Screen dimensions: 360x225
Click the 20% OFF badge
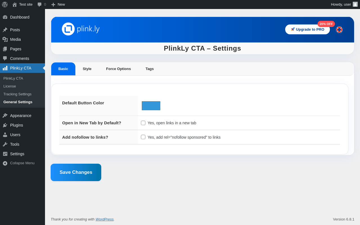click(326, 24)
